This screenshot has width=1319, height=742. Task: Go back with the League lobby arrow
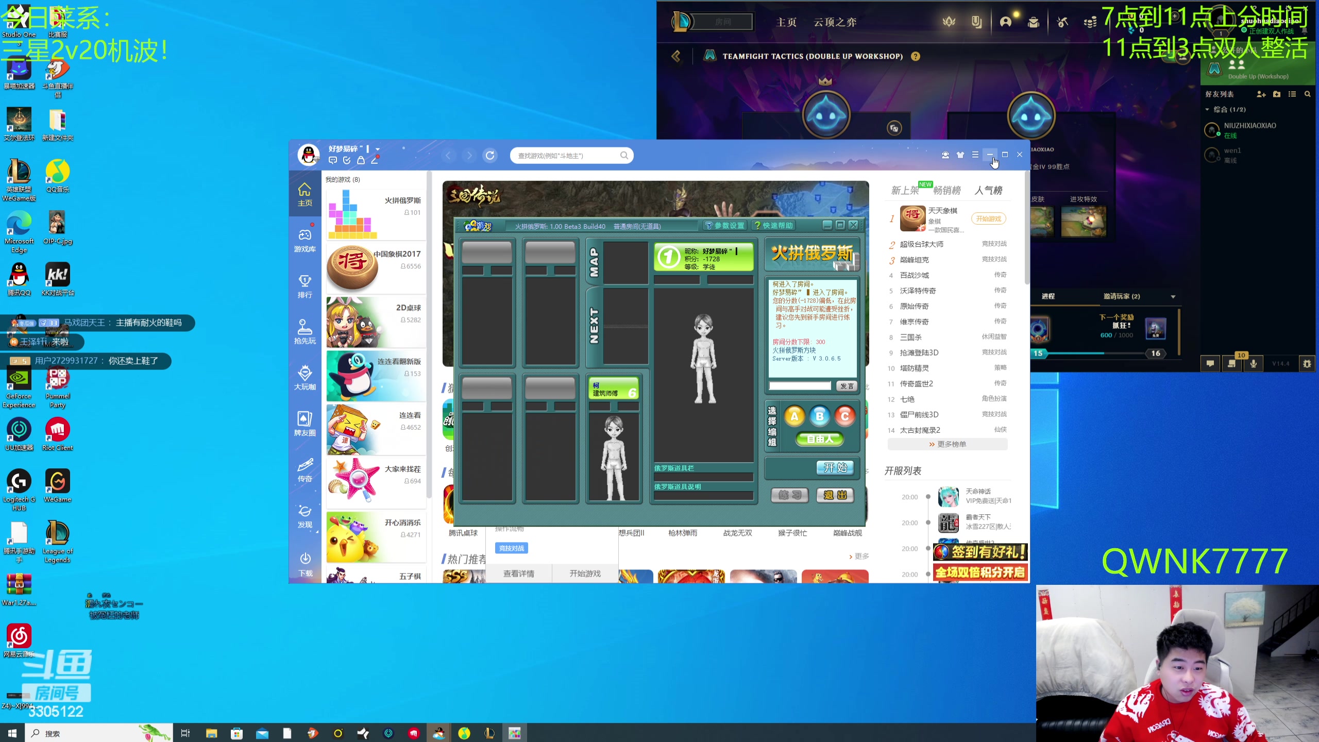pyautogui.click(x=676, y=56)
